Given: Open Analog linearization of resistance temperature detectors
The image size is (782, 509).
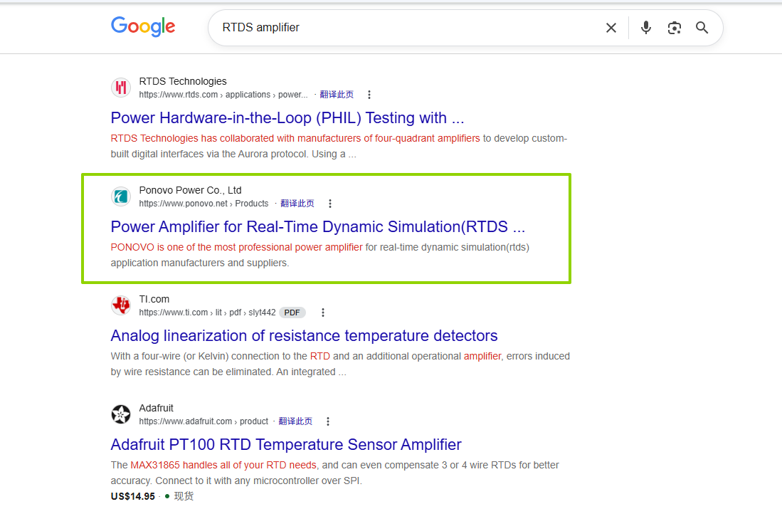Looking at the screenshot, I should 305,335.
